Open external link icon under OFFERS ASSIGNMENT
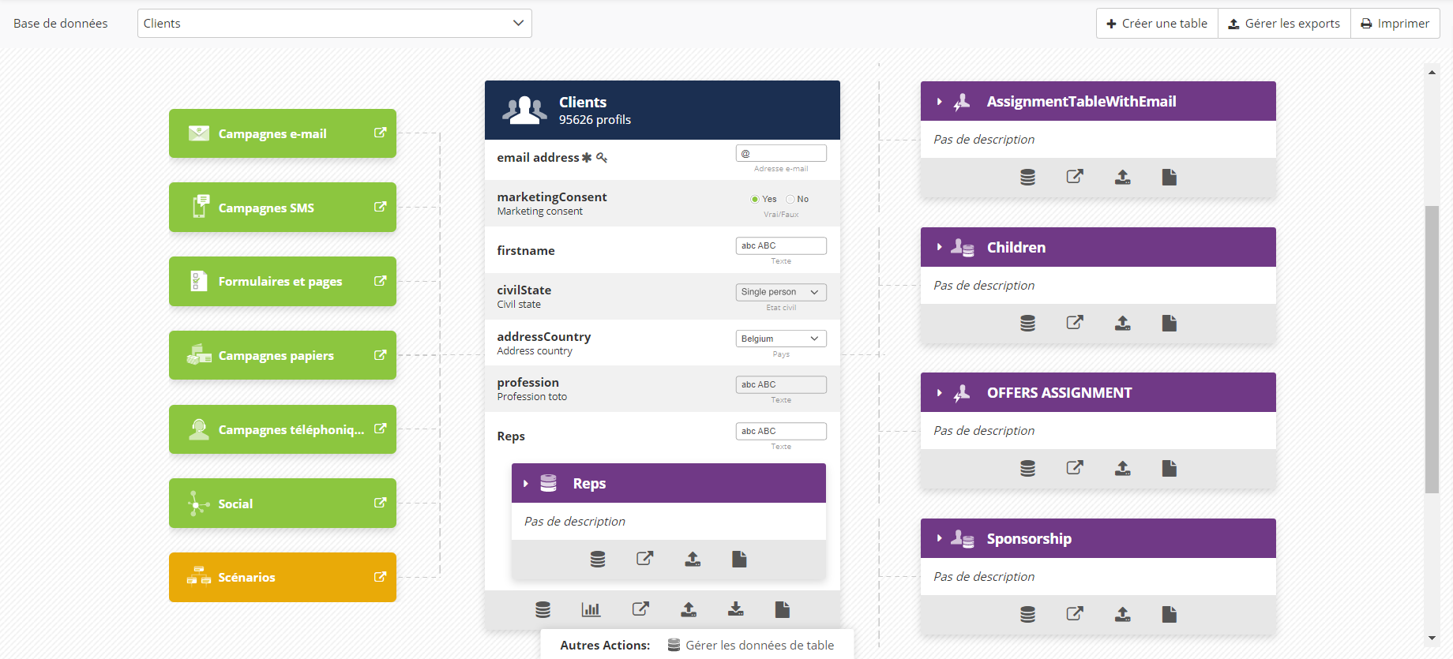Screen dimensions: 1453x659 click(x=1075, y=468)
